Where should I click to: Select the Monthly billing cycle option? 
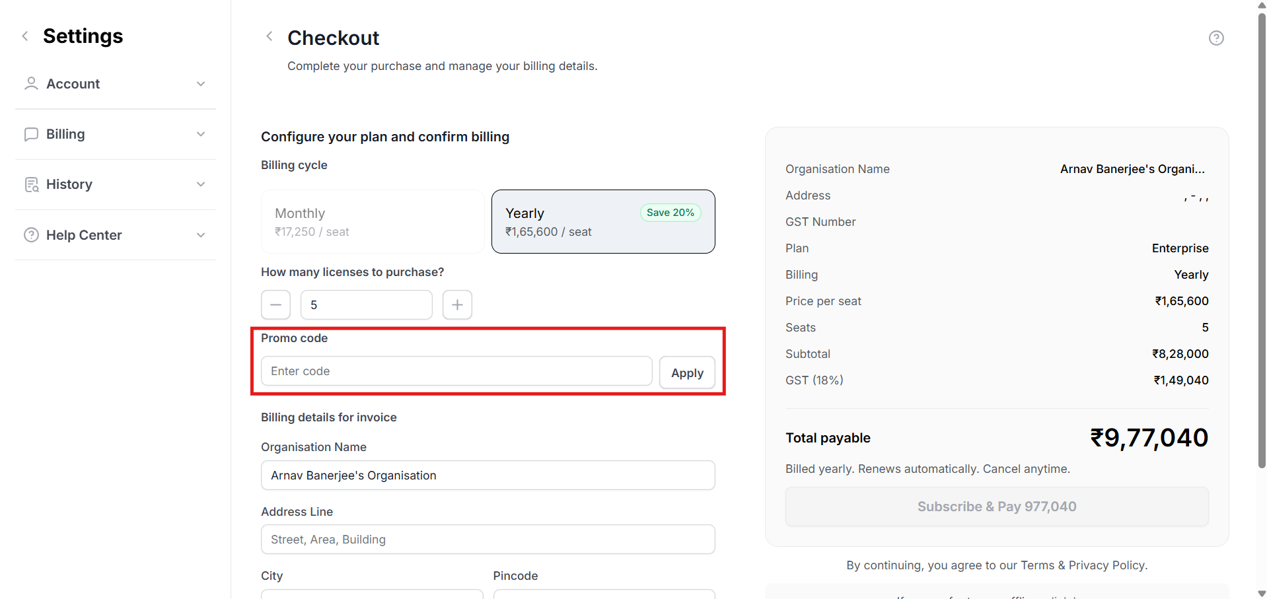point(373,222)
